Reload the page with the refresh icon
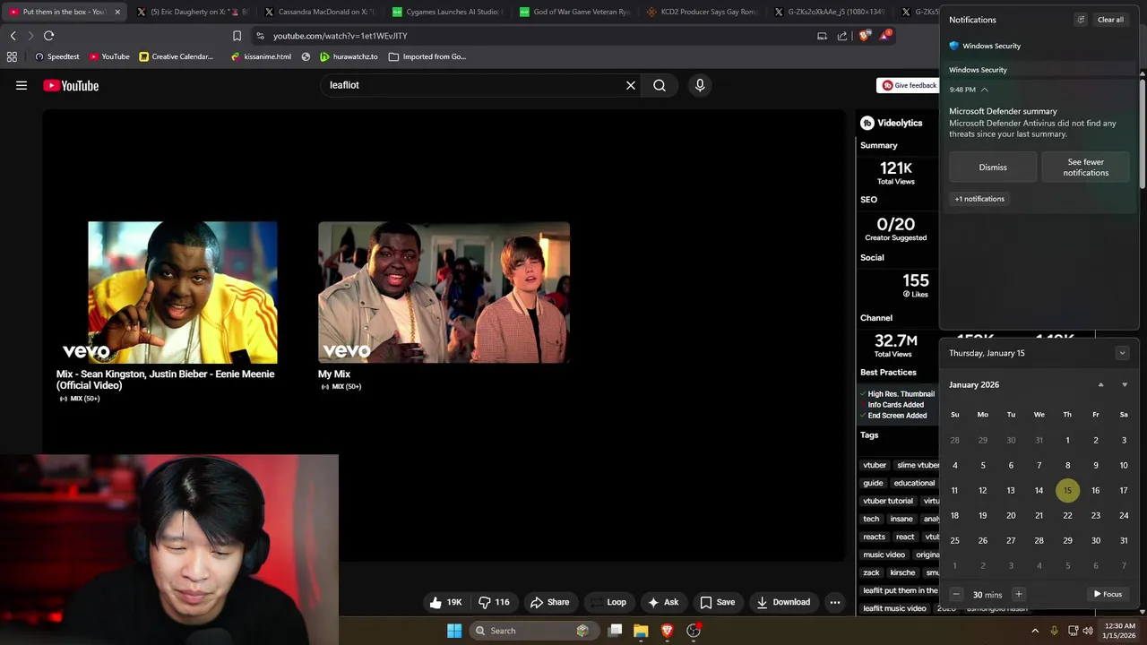The width and height of the screenshot is (1147, 645). click(x=48, y=36)
